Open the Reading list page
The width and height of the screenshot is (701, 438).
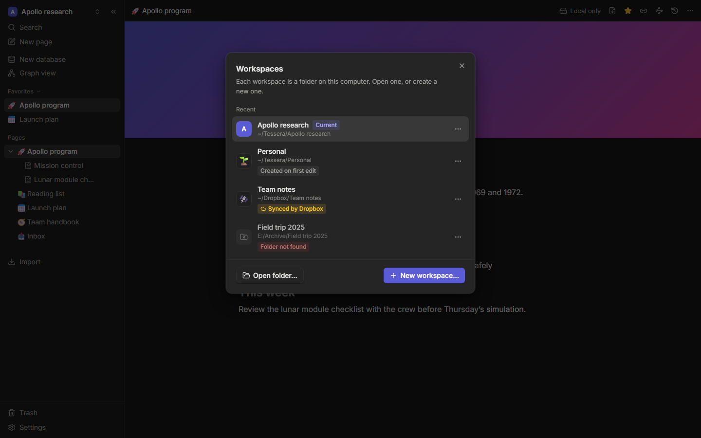pos(62,194)
